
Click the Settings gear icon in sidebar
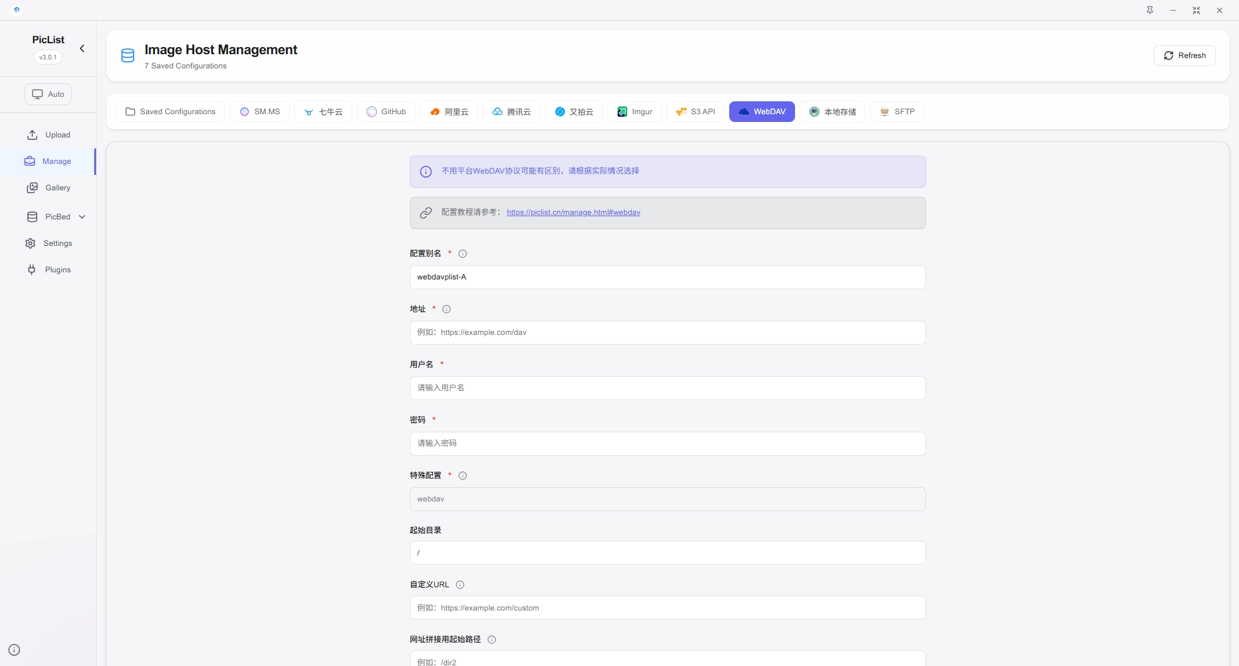[30, 243]
